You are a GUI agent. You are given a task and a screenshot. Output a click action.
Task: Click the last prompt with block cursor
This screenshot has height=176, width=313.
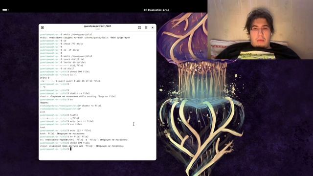pos(56,149)
